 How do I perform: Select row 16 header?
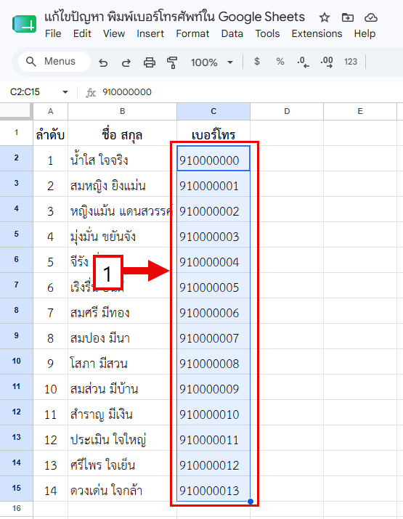[x=16, y=508]
